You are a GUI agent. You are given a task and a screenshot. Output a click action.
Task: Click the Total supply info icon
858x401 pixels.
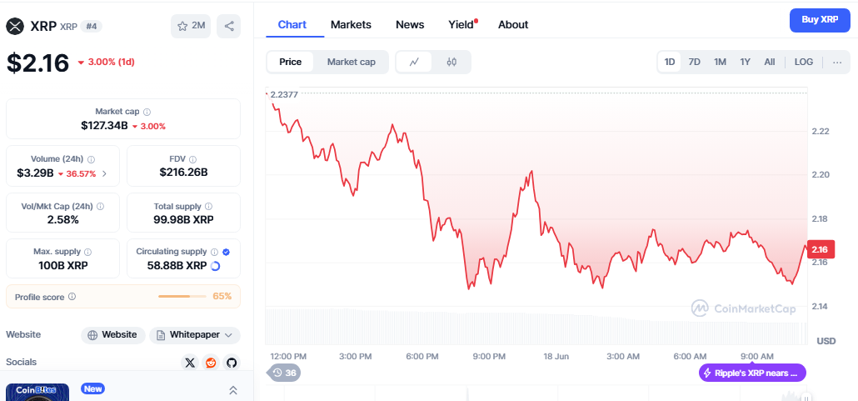(x=208, y=207)
